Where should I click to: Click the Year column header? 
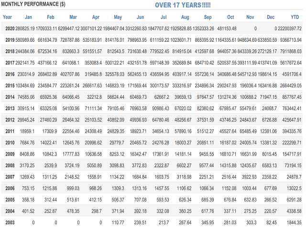pos(8,17)
